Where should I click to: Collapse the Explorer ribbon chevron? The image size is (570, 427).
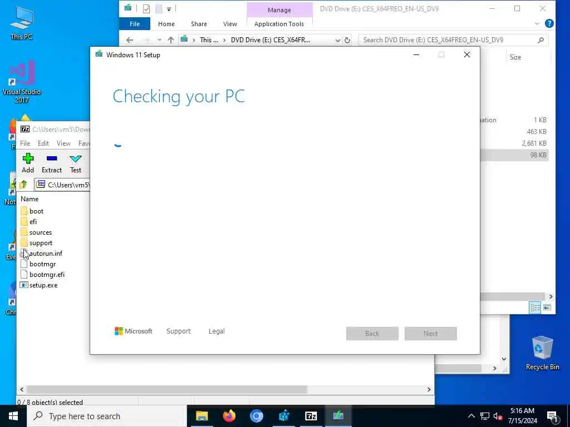point(537,23)
